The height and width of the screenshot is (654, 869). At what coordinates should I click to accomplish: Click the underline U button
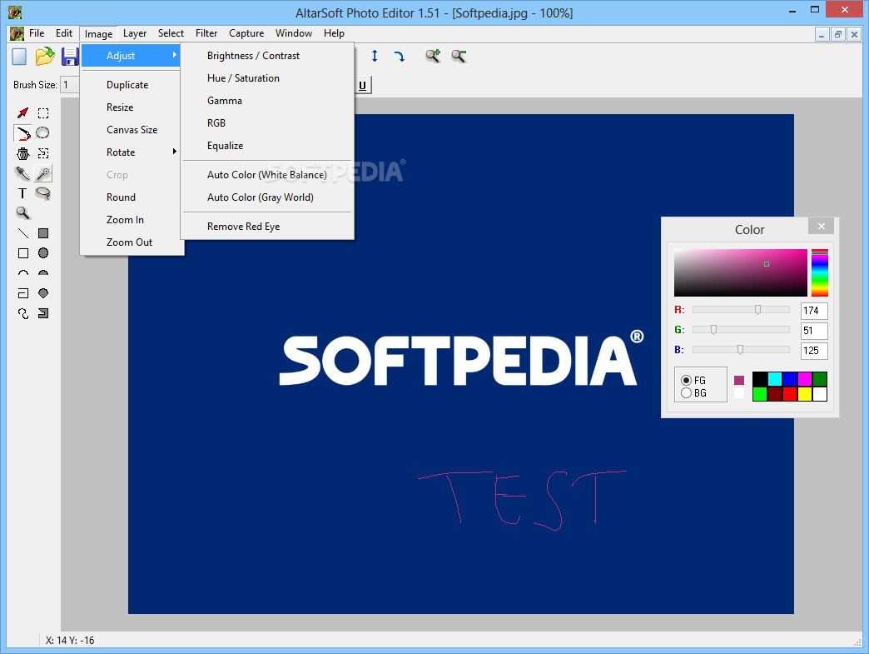coord(362,86)
